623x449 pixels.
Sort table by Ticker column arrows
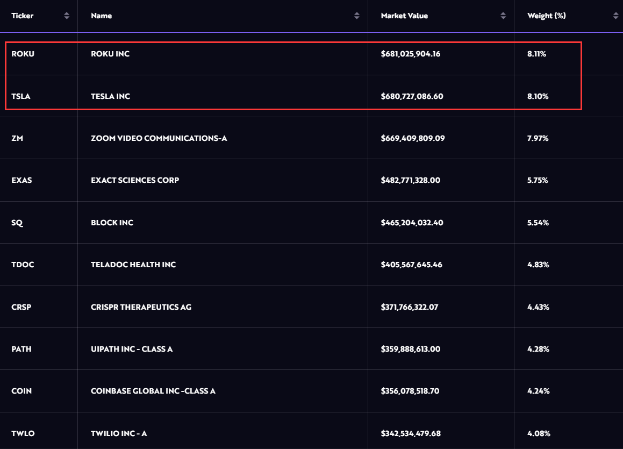coord(67,16)
